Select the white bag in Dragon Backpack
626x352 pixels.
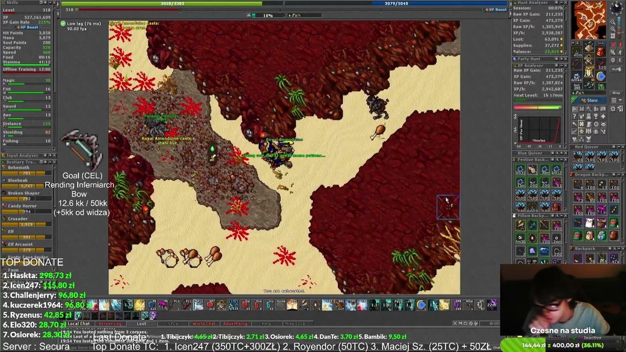pos(589,222)
